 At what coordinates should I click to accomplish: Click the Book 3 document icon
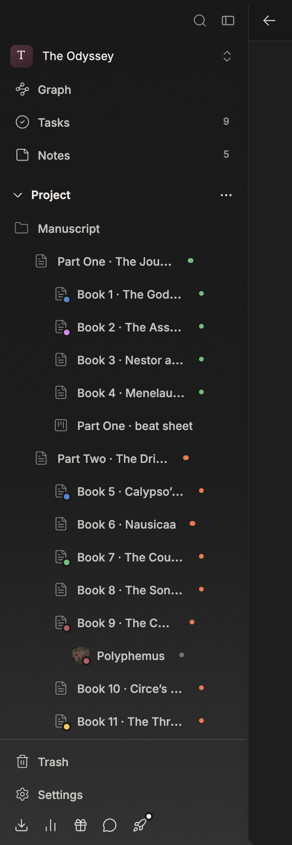coord(61,360)
